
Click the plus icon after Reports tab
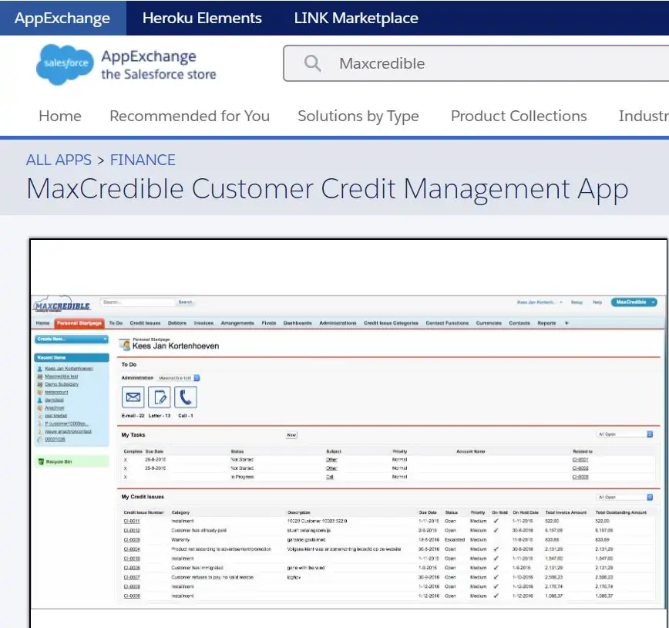(567, 323)
